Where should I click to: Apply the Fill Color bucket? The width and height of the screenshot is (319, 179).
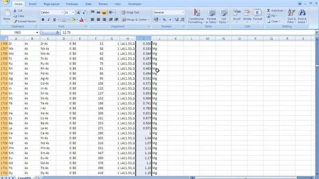(x=73, y=20)
